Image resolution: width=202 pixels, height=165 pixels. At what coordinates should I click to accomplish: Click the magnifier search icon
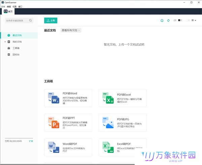point(31,20)
